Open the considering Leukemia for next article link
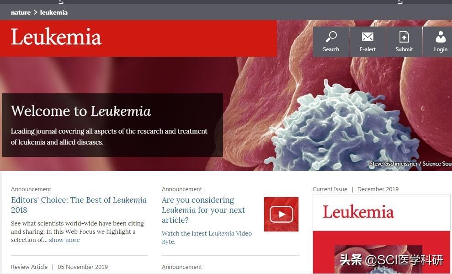452x274 pixels. click(x=203, y=210)
